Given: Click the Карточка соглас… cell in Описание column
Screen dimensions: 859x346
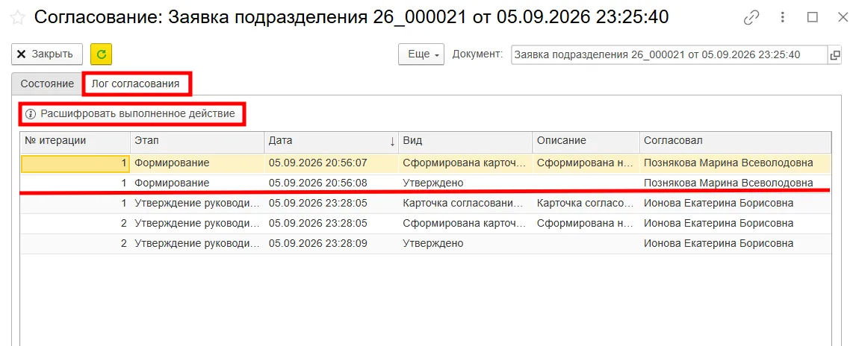Looking at the screenshot, I should tap(586, 204).
